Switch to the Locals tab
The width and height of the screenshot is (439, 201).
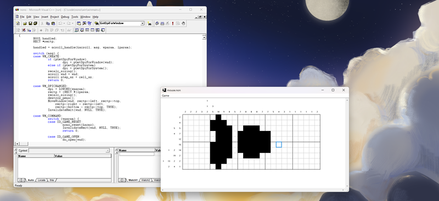point(42,180)
